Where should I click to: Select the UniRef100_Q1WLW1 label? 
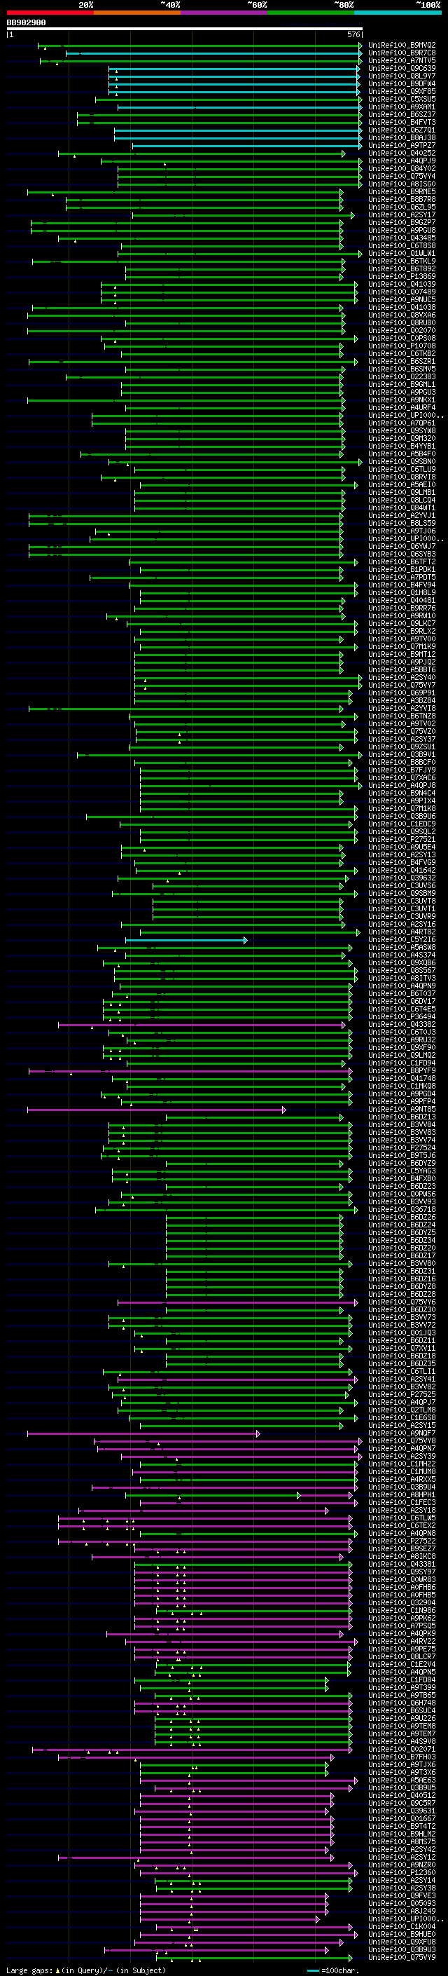point(402,253)
